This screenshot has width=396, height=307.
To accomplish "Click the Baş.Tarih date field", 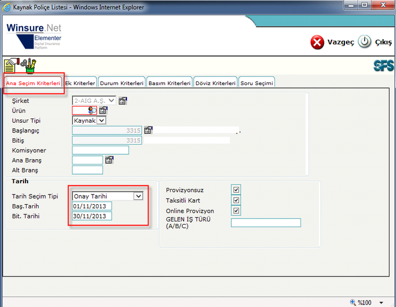I will [92, 206].
